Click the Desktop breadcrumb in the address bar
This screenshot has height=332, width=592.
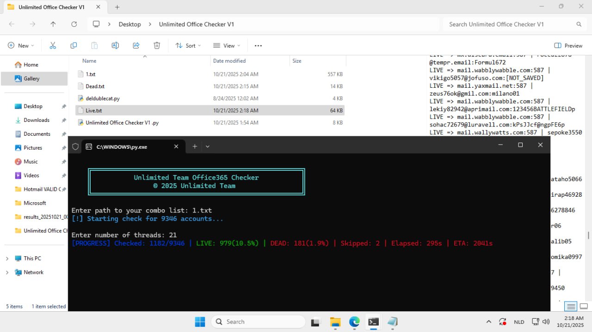tap(129, 24)
